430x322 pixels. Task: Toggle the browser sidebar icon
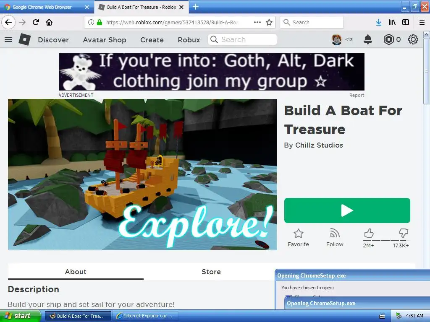tap(406, 22)
